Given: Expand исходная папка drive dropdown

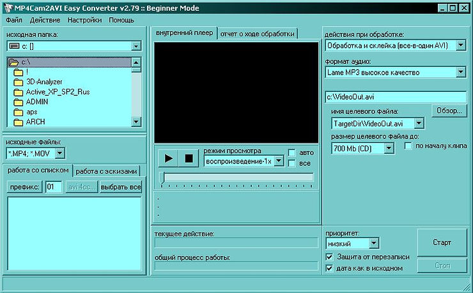Looking at the screenshot, I should 136,46.
